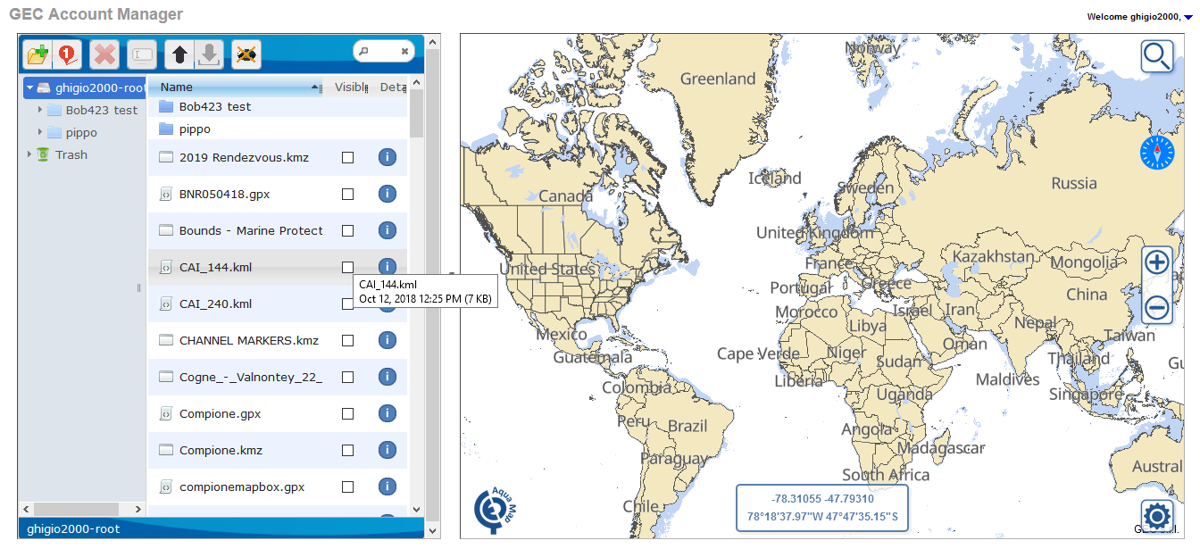The height and width of the screenshot is (549, 1200).
Task: Click the blue compass icon on map
Action: (x=1157, y=153)
